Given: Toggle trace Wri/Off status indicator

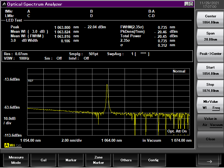Looking at the screenshot, I should 15,145.
